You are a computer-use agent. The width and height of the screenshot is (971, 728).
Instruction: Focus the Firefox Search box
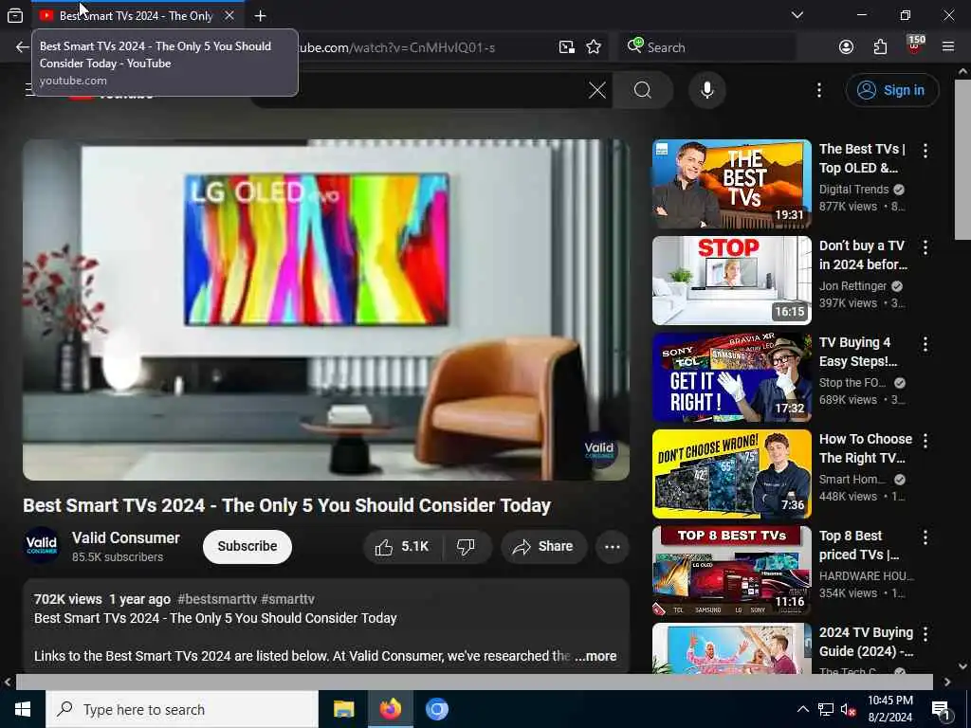point(707,47)
